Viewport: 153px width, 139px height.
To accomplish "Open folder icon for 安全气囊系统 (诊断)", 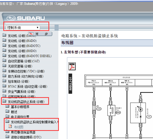I will (x=4, y=91).
